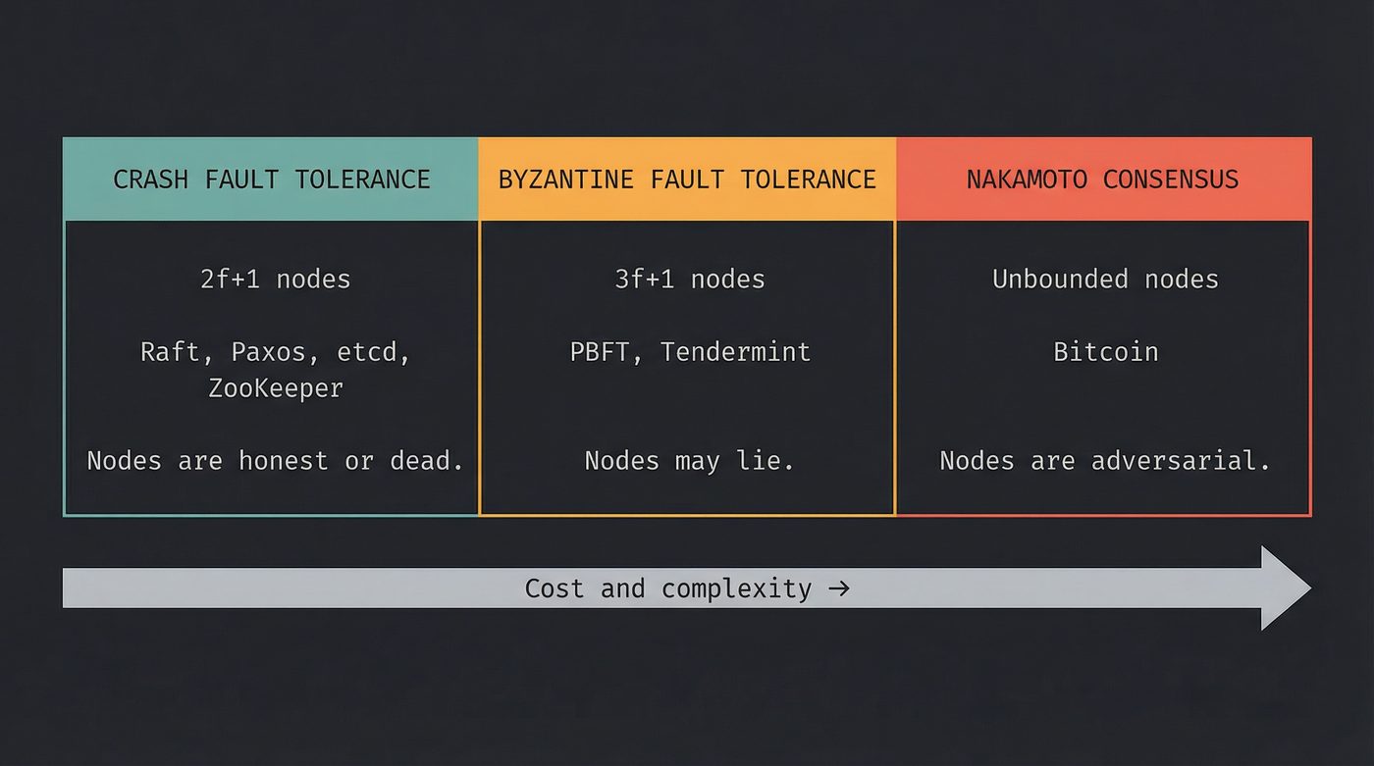Click the Crash Fault Tolerance teal header
1374x766 pixels.
(271, 179)
